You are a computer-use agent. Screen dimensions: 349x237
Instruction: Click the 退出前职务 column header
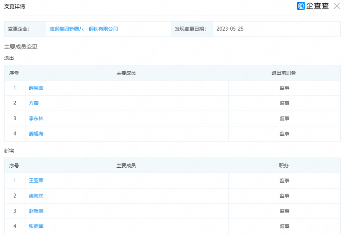(284, 73)
